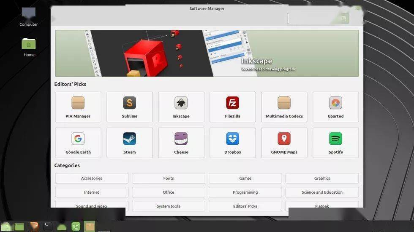Select the Gparted app tile
Screen dimensions: 414x232
[335, 107]
